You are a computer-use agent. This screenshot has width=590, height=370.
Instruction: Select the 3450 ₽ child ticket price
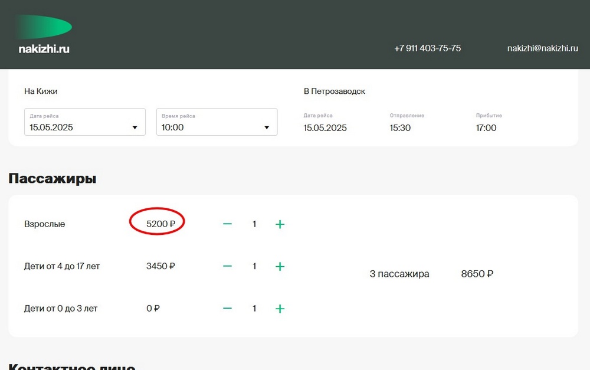click(160, 266)
